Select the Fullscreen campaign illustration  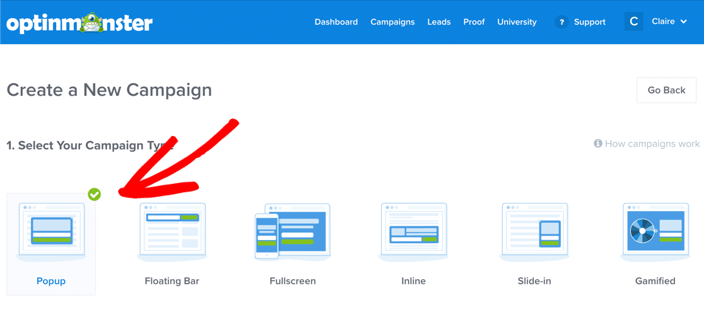[x=293, y=231]
